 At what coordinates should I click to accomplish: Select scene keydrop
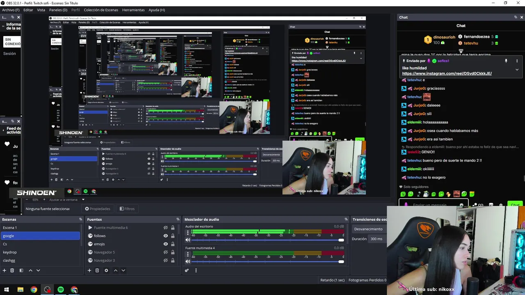tap(40, 252)
